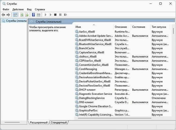
Task: Click the show/hide action pane icon
Action: (39, 15)
